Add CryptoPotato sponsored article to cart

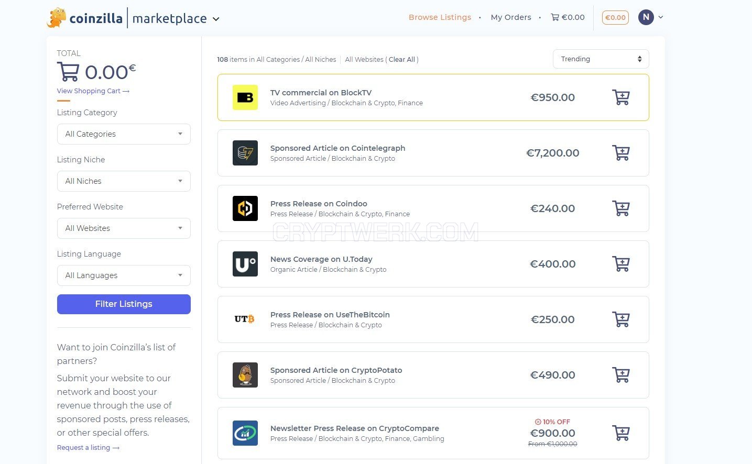621,375
